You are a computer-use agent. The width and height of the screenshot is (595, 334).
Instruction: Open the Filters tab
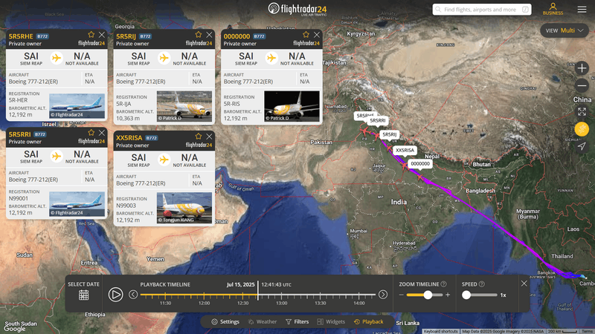pos(297,321)
